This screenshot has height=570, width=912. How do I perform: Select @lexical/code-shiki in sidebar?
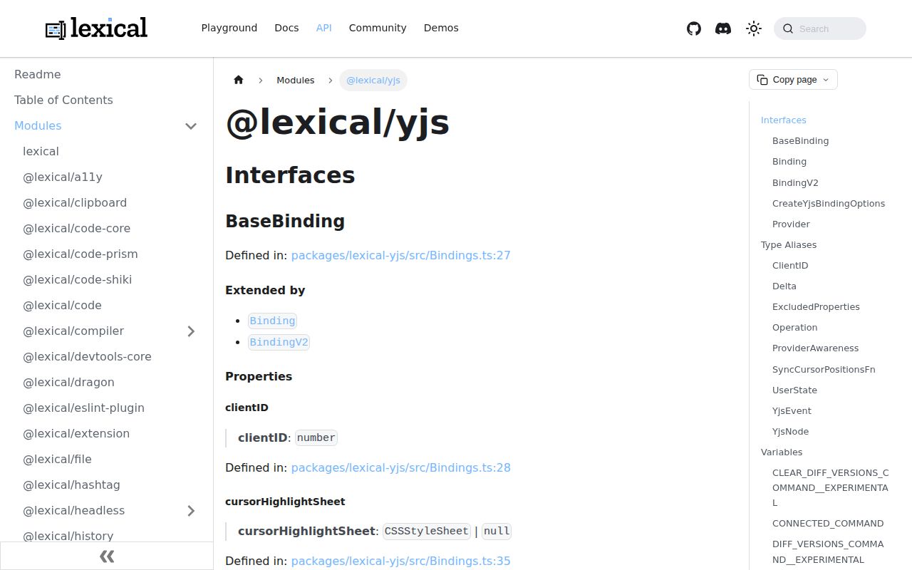click(x=77, y=279)
